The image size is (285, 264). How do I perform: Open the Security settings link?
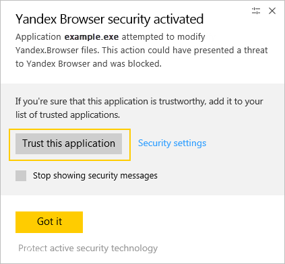click(x=172, y=143)
